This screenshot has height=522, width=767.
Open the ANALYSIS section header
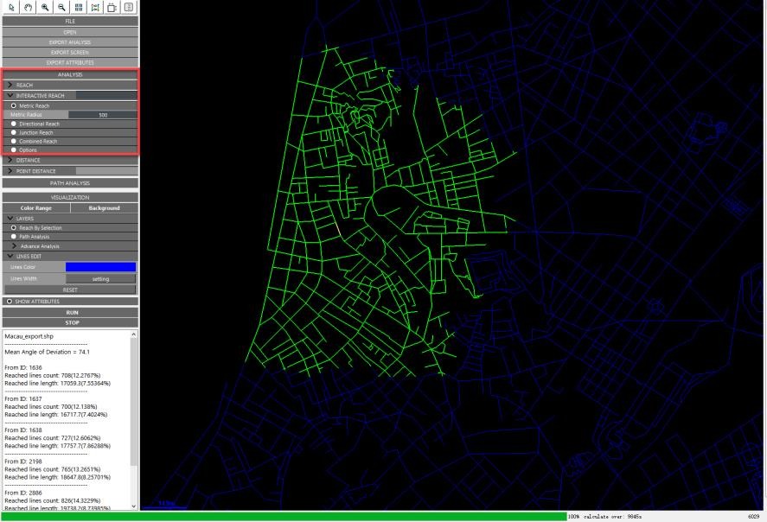(x=70, y=75)
